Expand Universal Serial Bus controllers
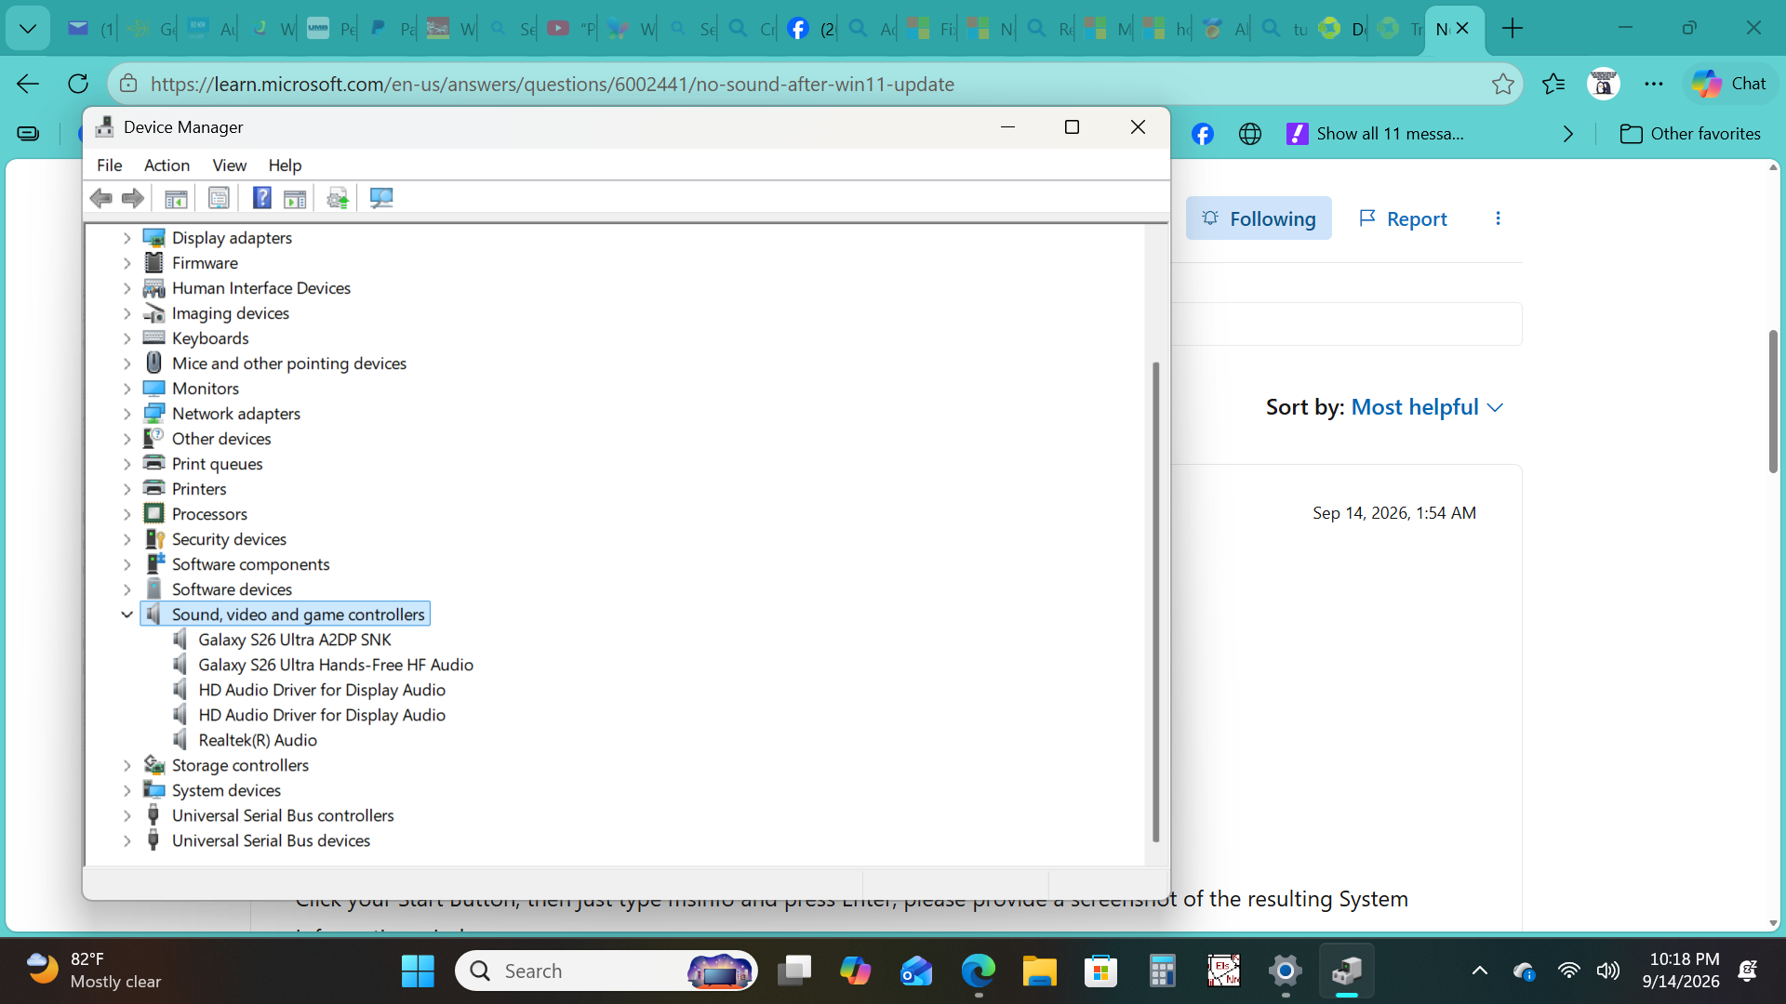 (127, 815)
